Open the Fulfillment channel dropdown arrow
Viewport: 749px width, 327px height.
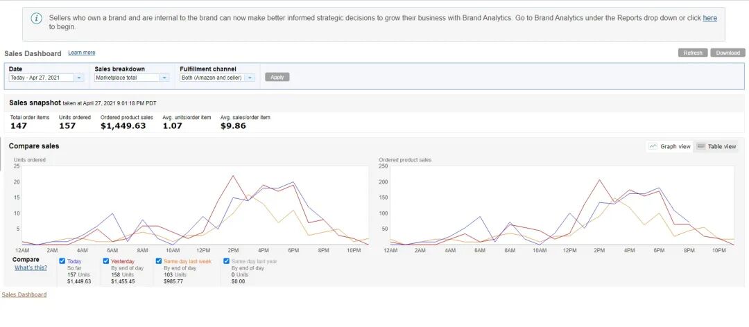point(250,78)
